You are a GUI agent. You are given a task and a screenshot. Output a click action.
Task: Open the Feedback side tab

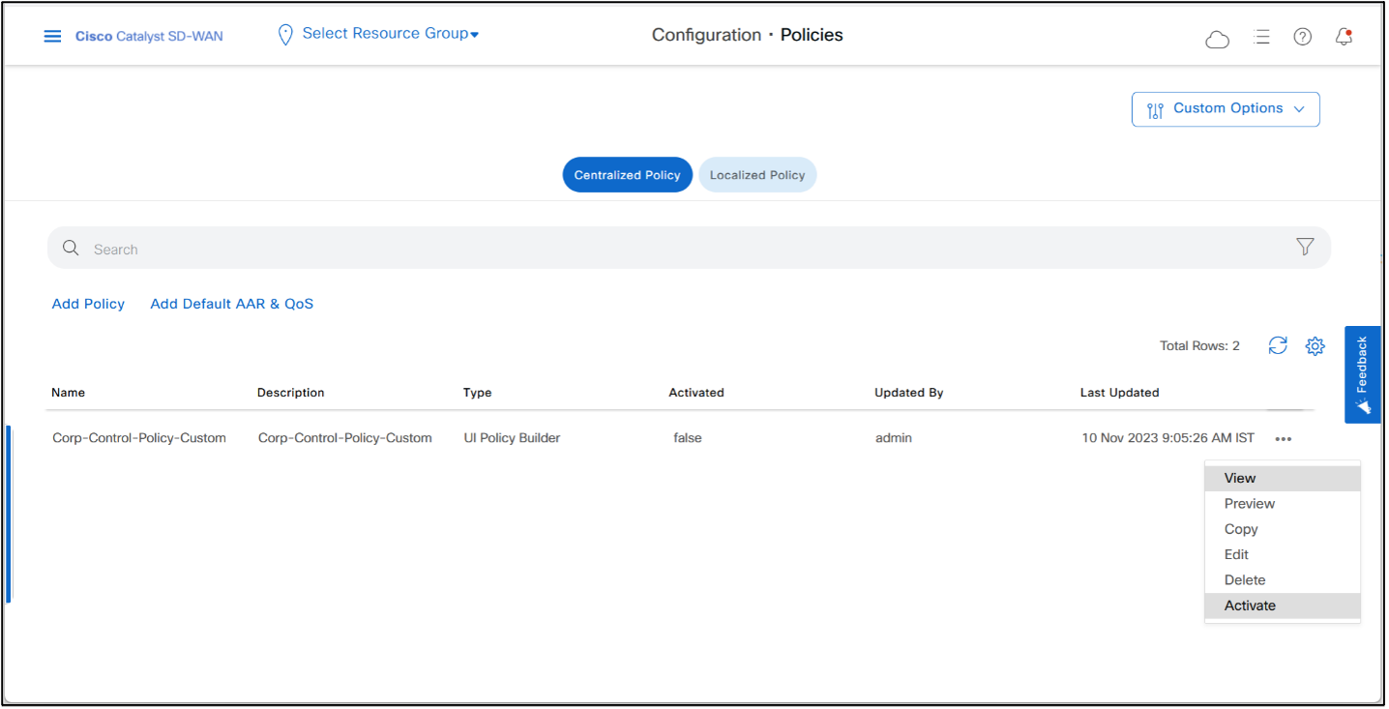(1362, 374)
